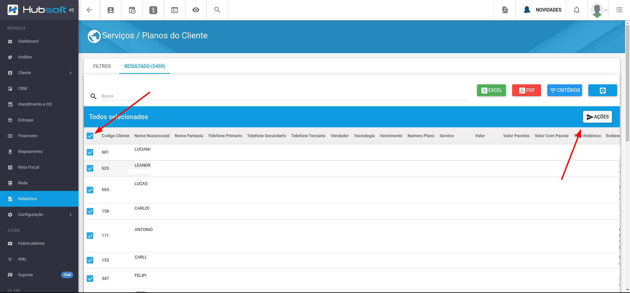Open the terminal console icon in toolbar

click(175, 10)
